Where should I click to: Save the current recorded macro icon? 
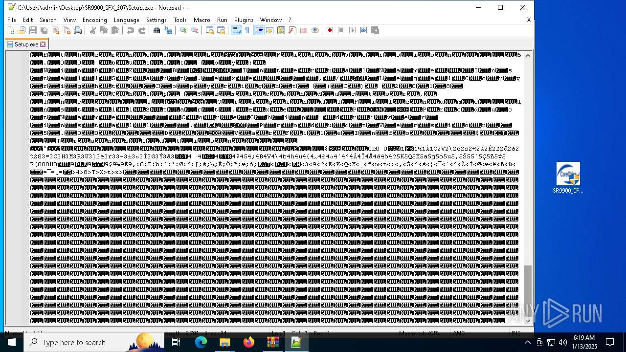[x=375, y=30]
